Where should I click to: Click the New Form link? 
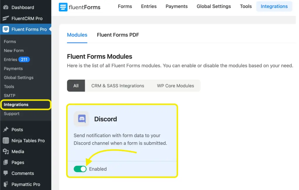click(x=13, y=50)
